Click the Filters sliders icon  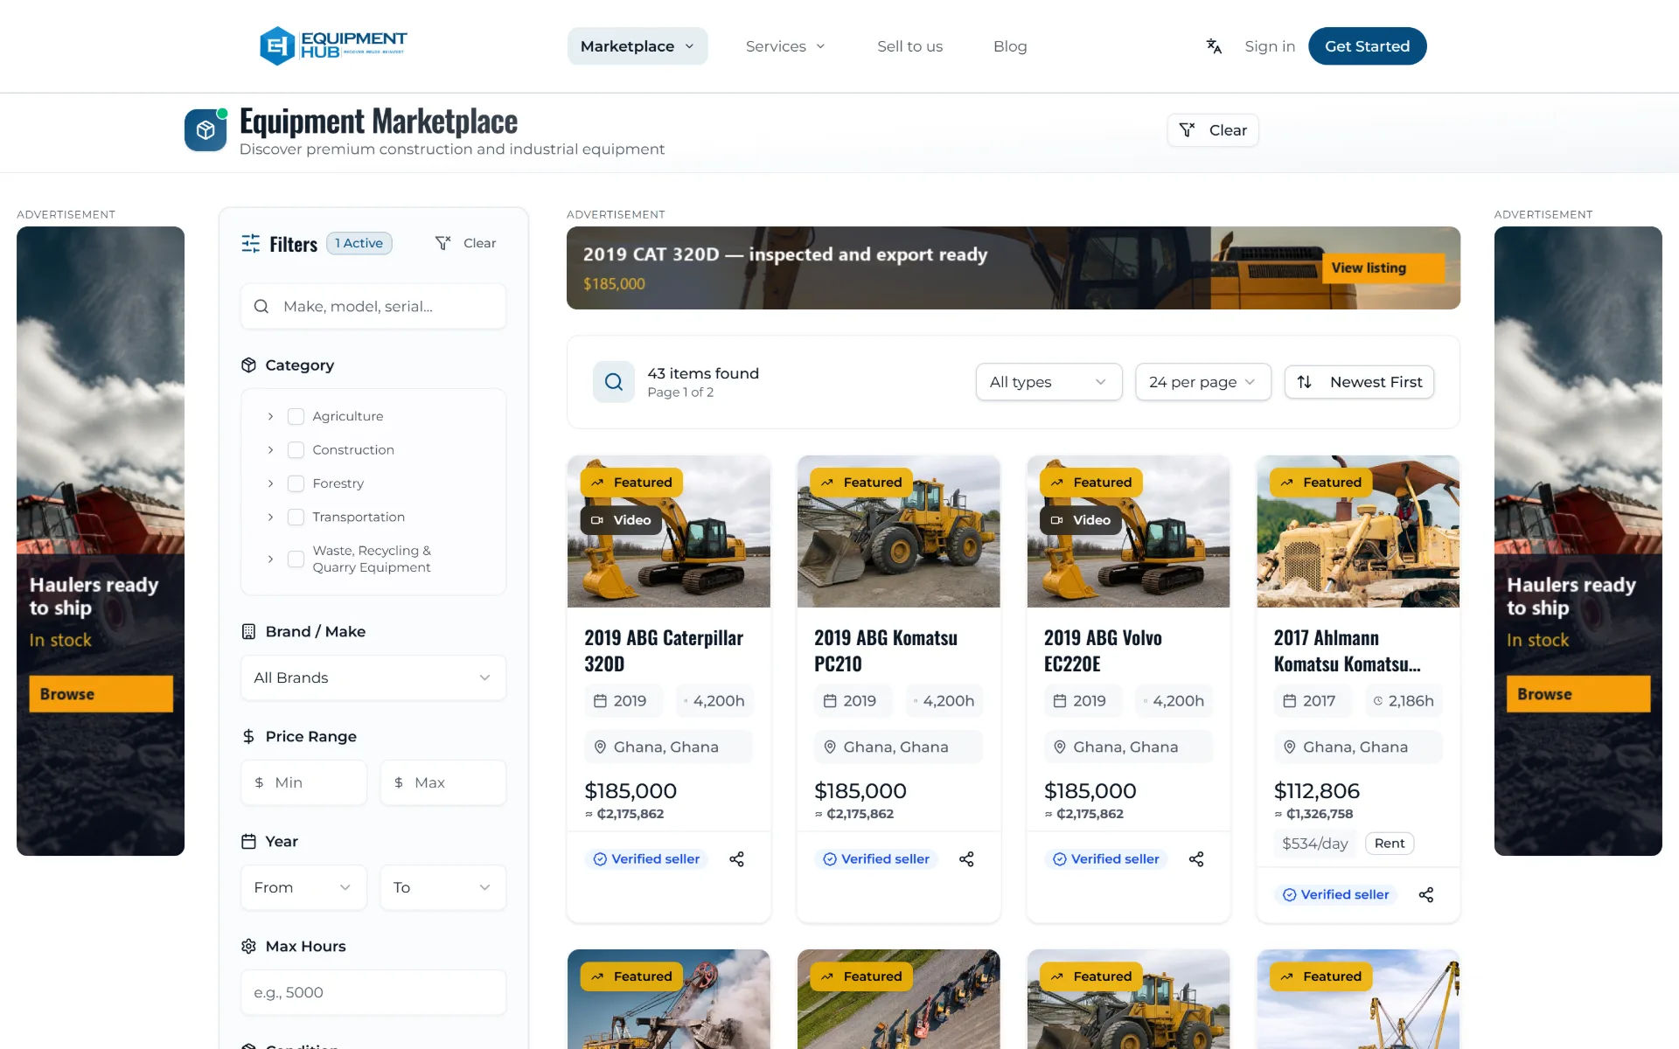point(251,243)
